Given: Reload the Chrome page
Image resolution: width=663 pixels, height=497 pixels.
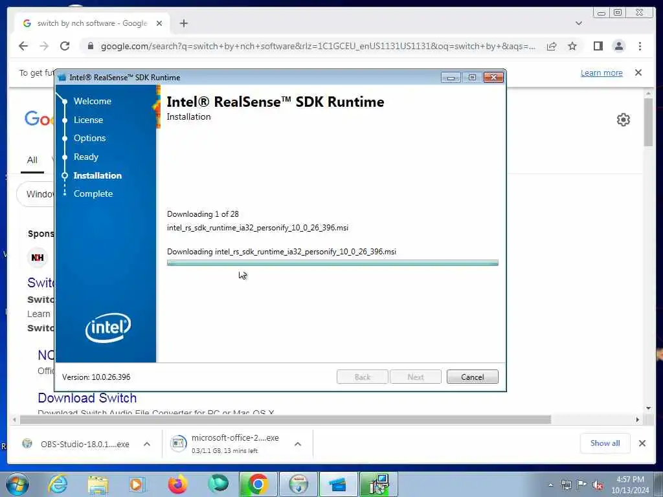Looking at the screenshot, I should pos(64,46).
